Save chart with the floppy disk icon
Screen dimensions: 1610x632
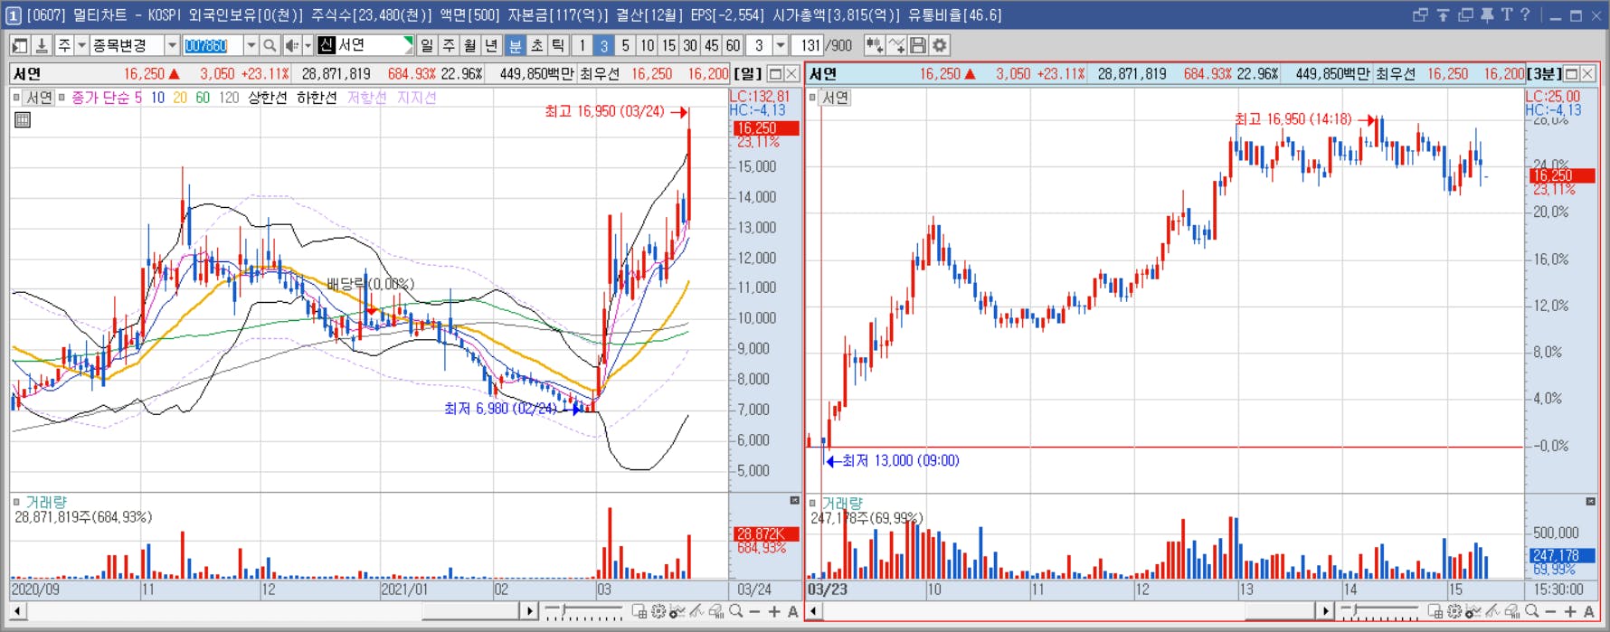[918, 45]
